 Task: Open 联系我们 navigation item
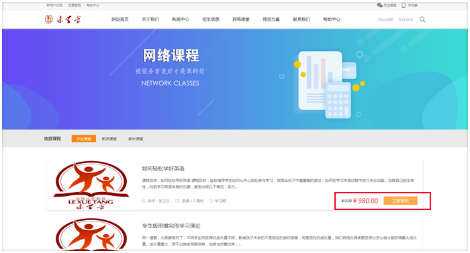point(301,19)
